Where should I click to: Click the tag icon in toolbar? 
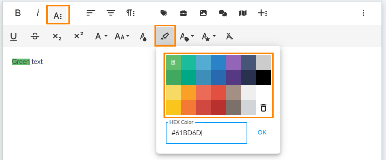coord(163,13)
